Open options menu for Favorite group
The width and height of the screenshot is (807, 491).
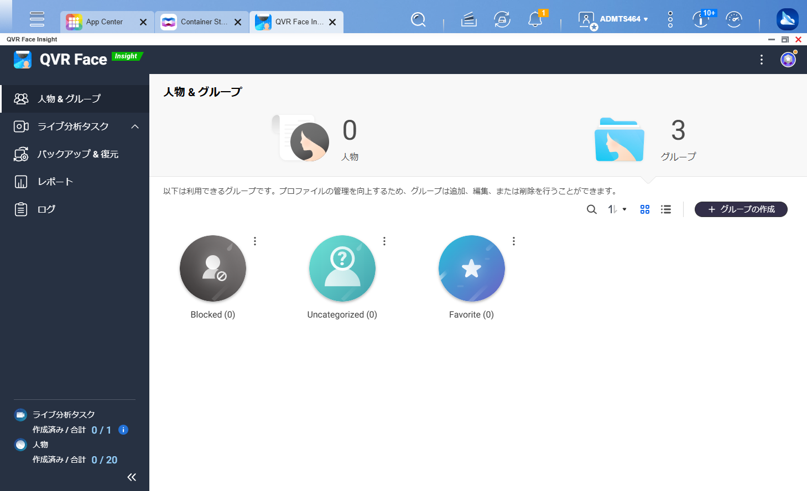tap(514, 241)
